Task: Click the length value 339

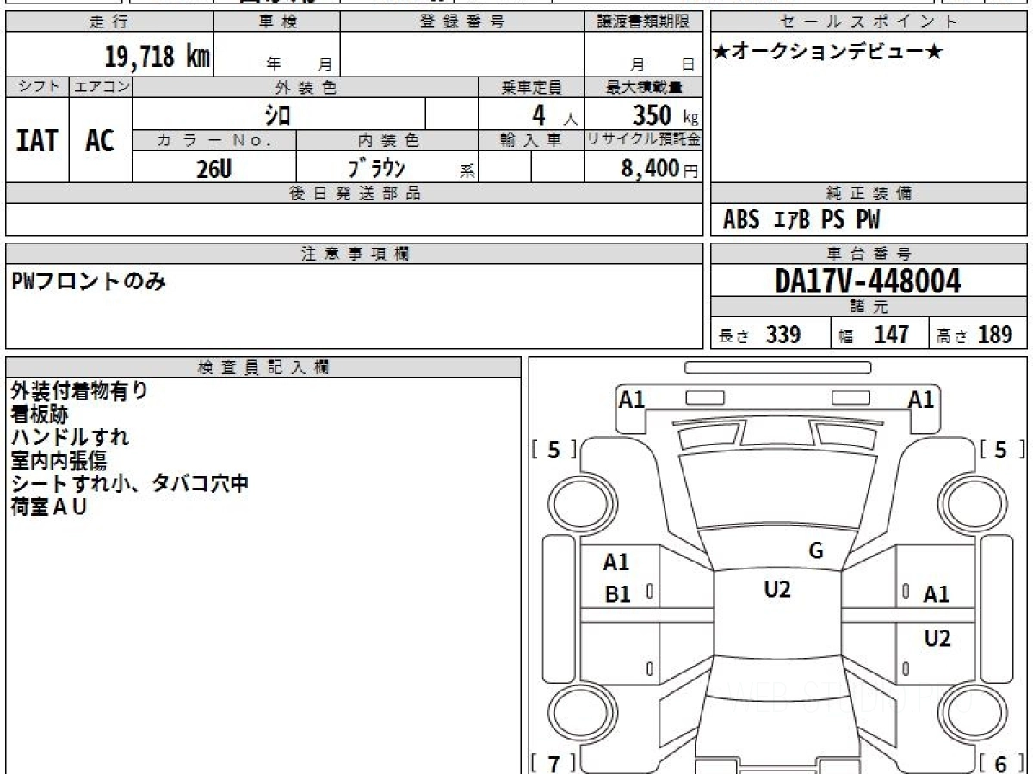Action: (x=783, y=335)
